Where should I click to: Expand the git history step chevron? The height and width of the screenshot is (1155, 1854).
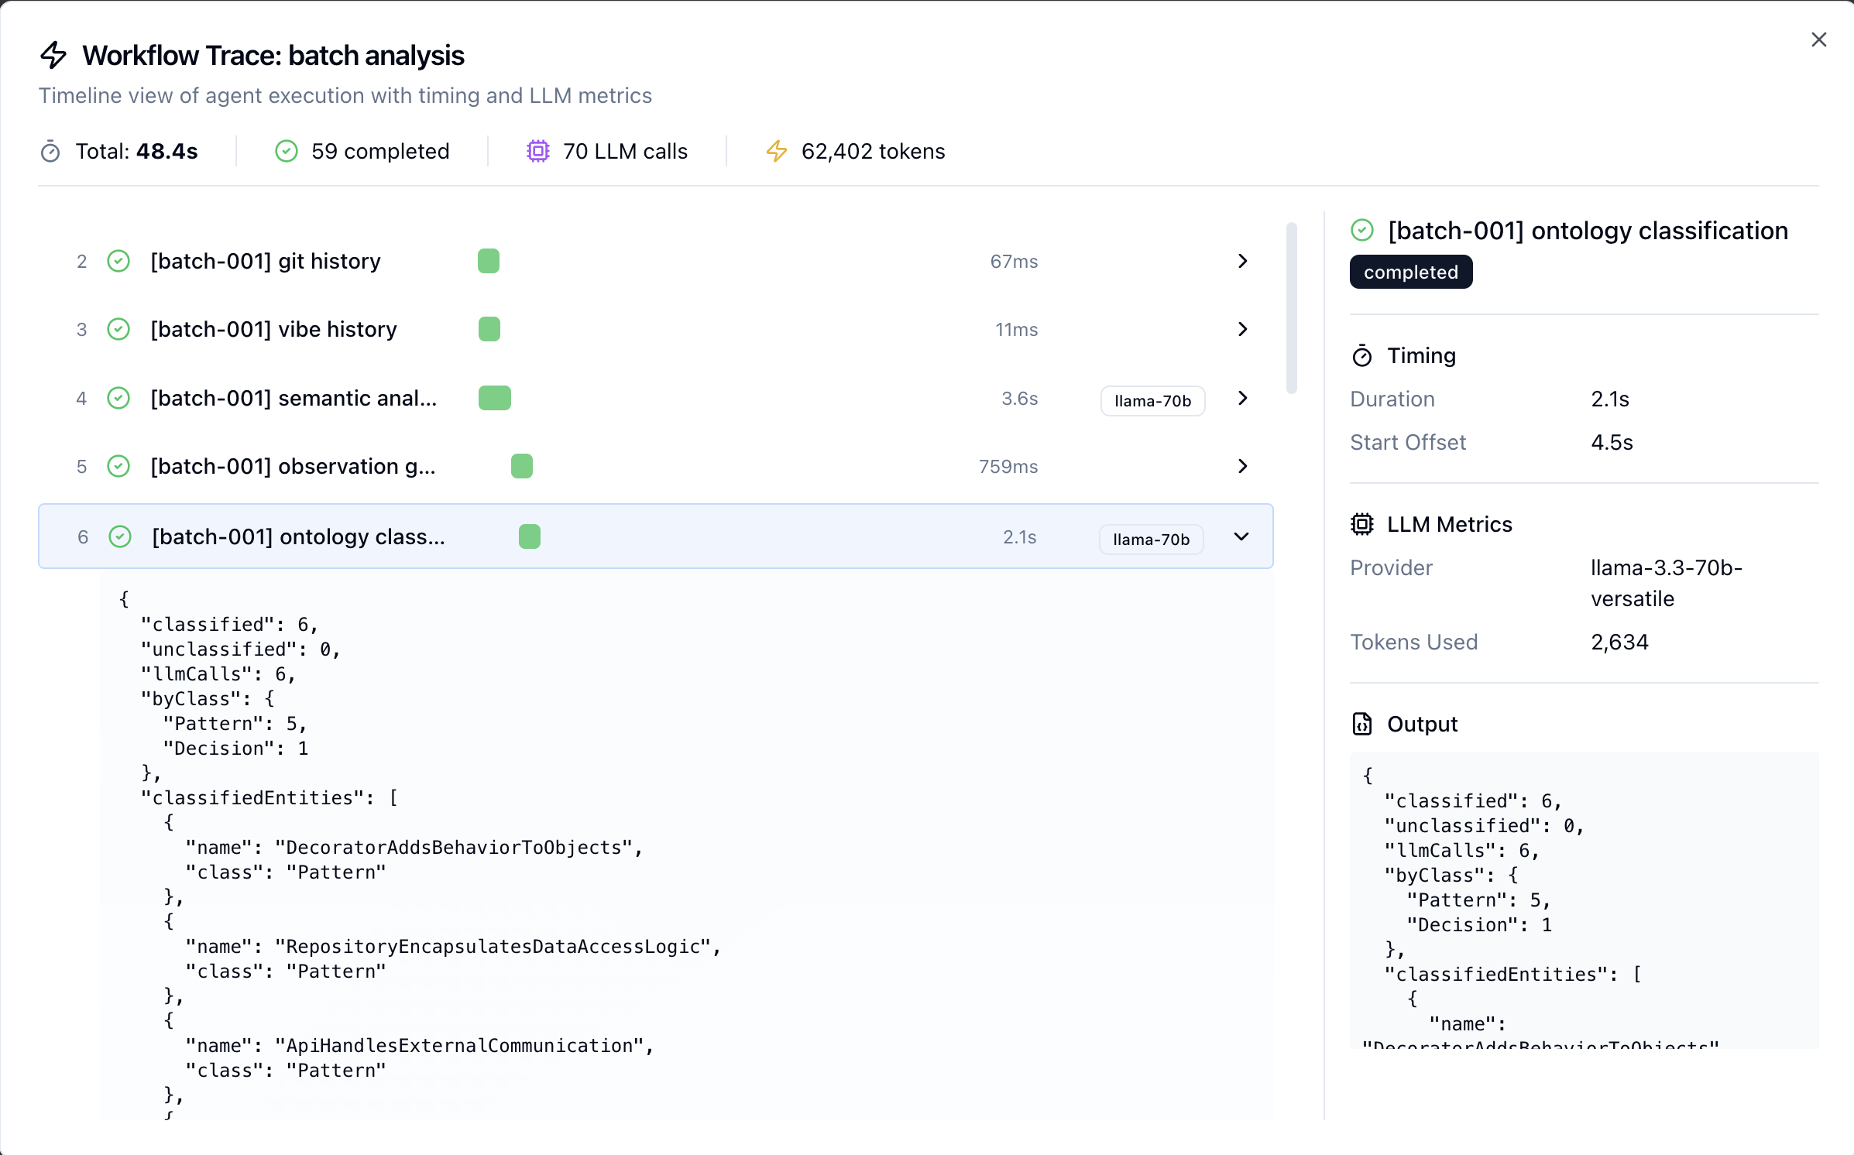click(1243, 262)
